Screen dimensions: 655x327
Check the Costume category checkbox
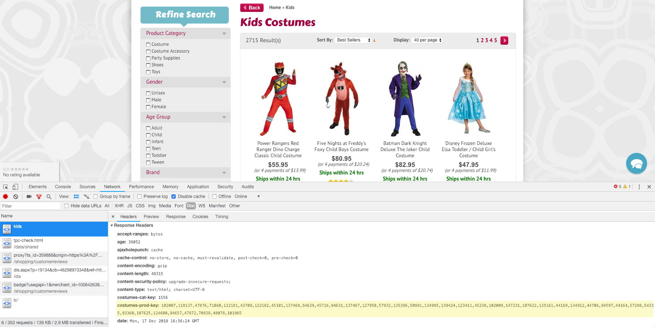click(x=148, y=45)
